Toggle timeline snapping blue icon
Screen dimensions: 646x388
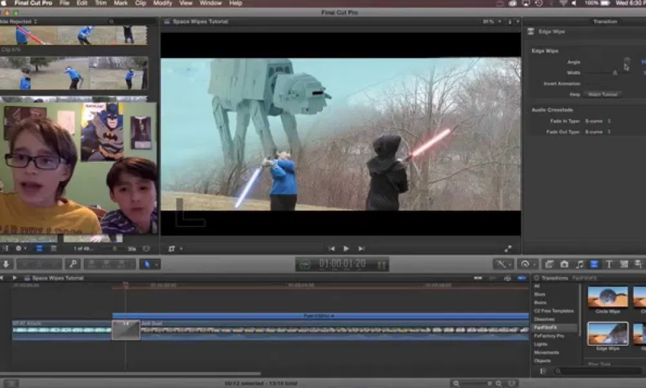click(x=522, y=278)
